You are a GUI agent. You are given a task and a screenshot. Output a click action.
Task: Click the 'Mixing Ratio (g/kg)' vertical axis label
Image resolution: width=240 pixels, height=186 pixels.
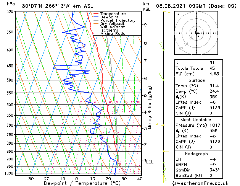tap(150, 108)
